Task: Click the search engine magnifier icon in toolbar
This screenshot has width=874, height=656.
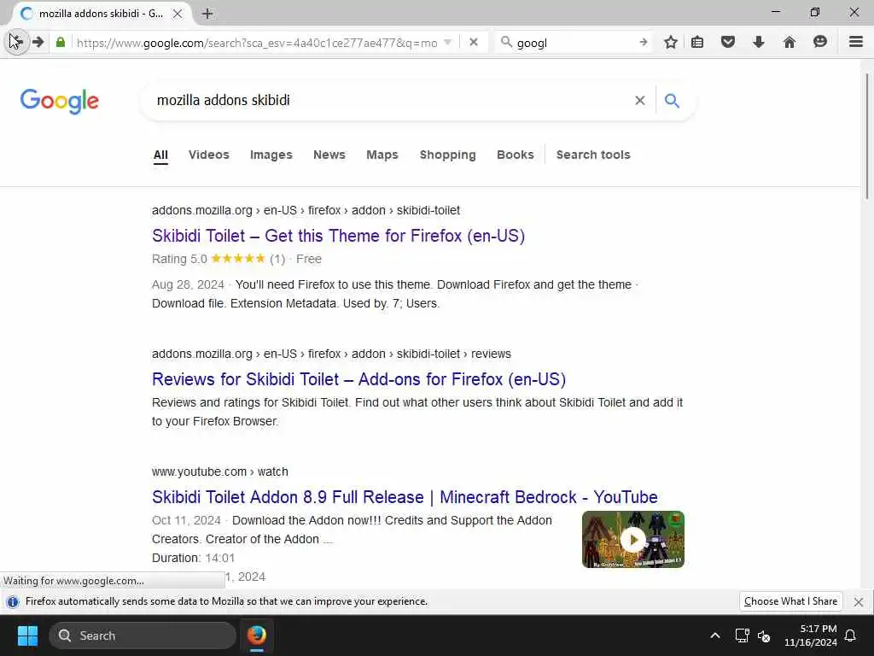Action: click(x=505, y=42)
